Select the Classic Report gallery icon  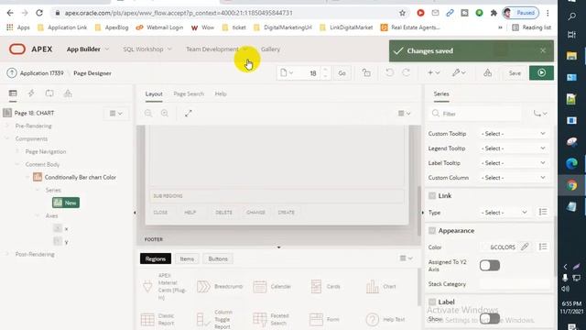147,320
